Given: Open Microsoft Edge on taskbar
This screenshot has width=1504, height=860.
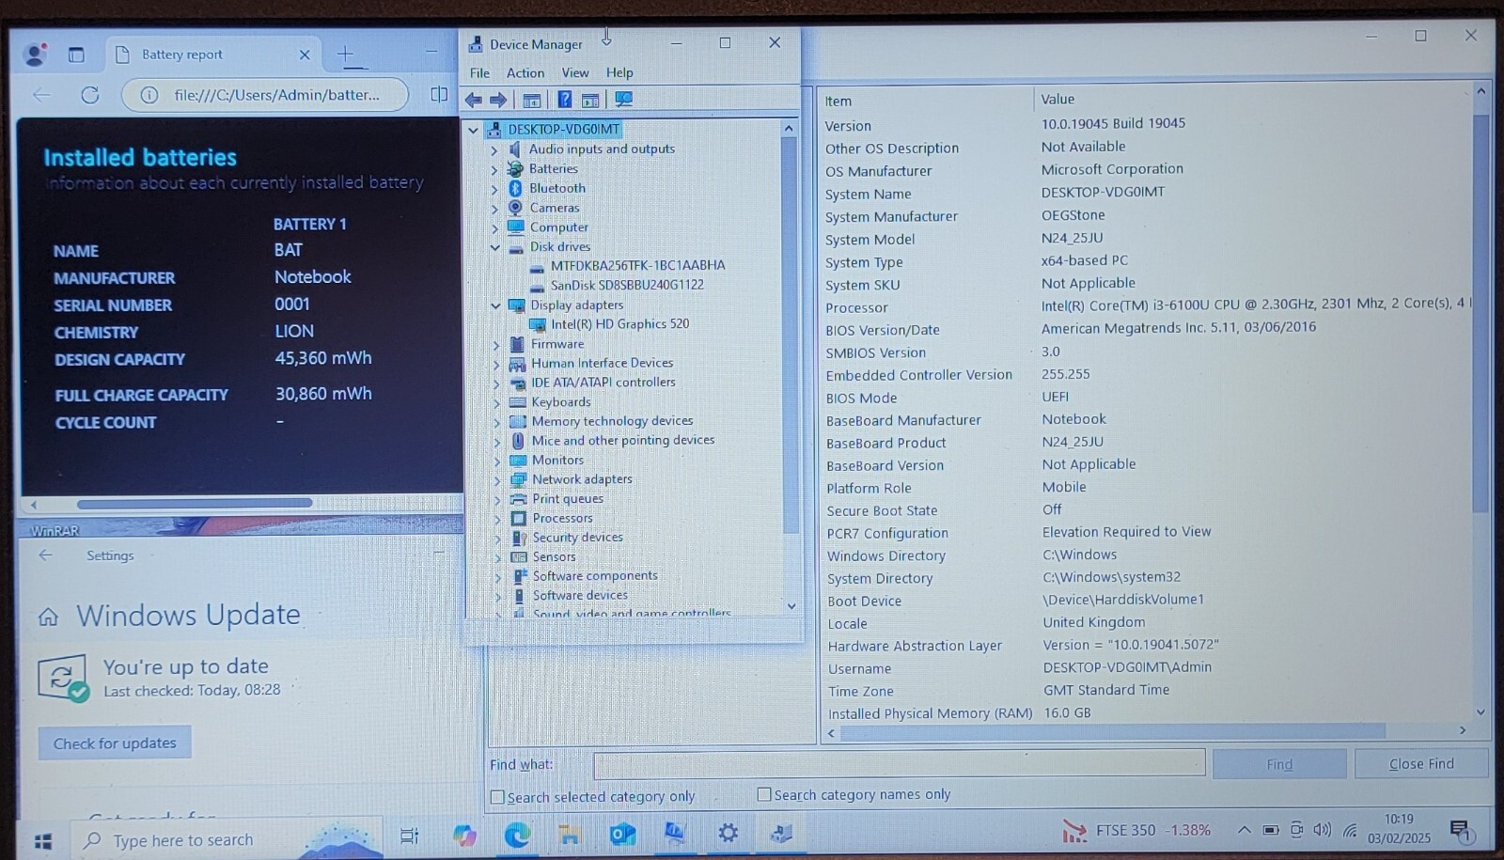Looking at the screenshot, I should [x=517, y=835].
